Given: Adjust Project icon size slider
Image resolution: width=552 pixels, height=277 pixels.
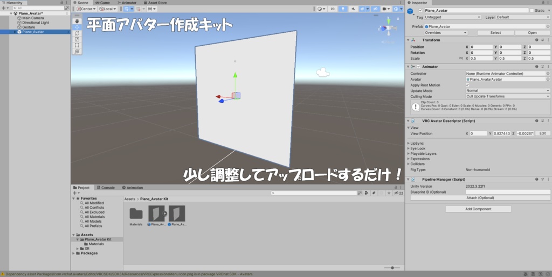Looking at the screenshot, I should [x=392, y=268].
